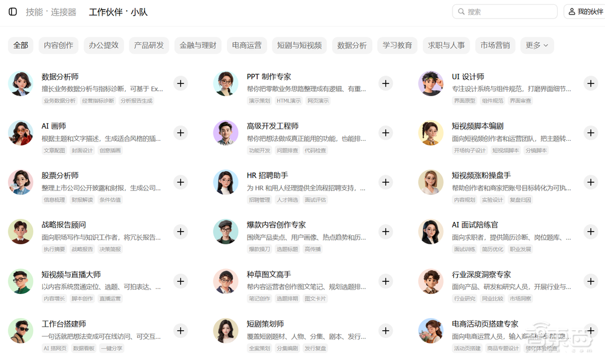
Task: Click the 复盘归因 tag
Action: pos(520,200)
